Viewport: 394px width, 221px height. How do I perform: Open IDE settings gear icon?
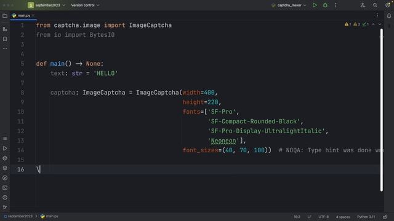point(387,5)
